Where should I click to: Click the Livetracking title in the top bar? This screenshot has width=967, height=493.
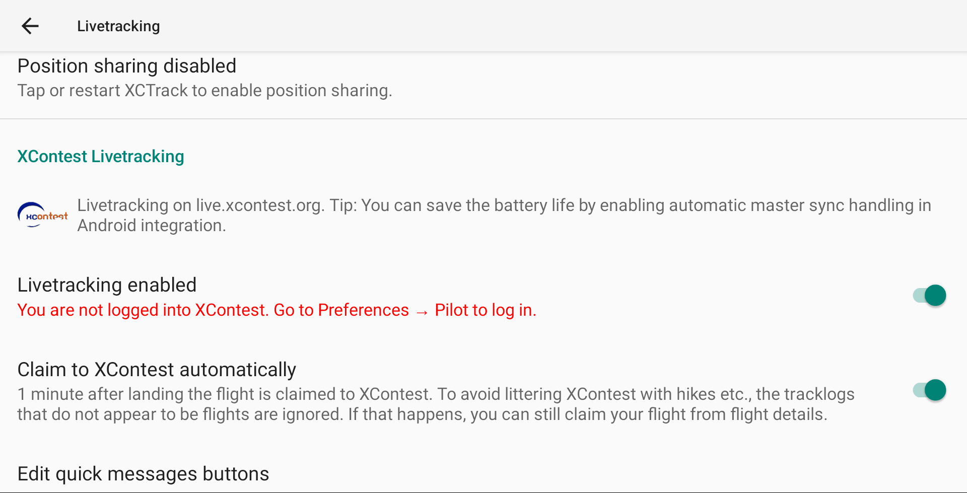click(x=118, y=26)
